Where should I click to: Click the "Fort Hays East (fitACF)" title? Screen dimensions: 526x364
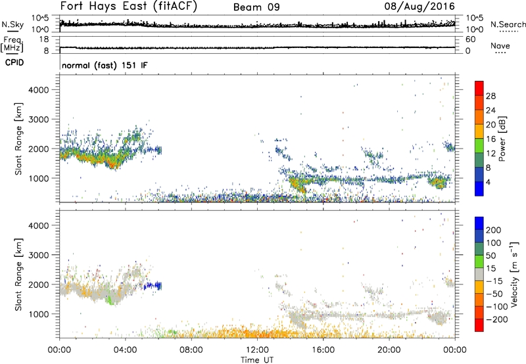click(128, 7)
